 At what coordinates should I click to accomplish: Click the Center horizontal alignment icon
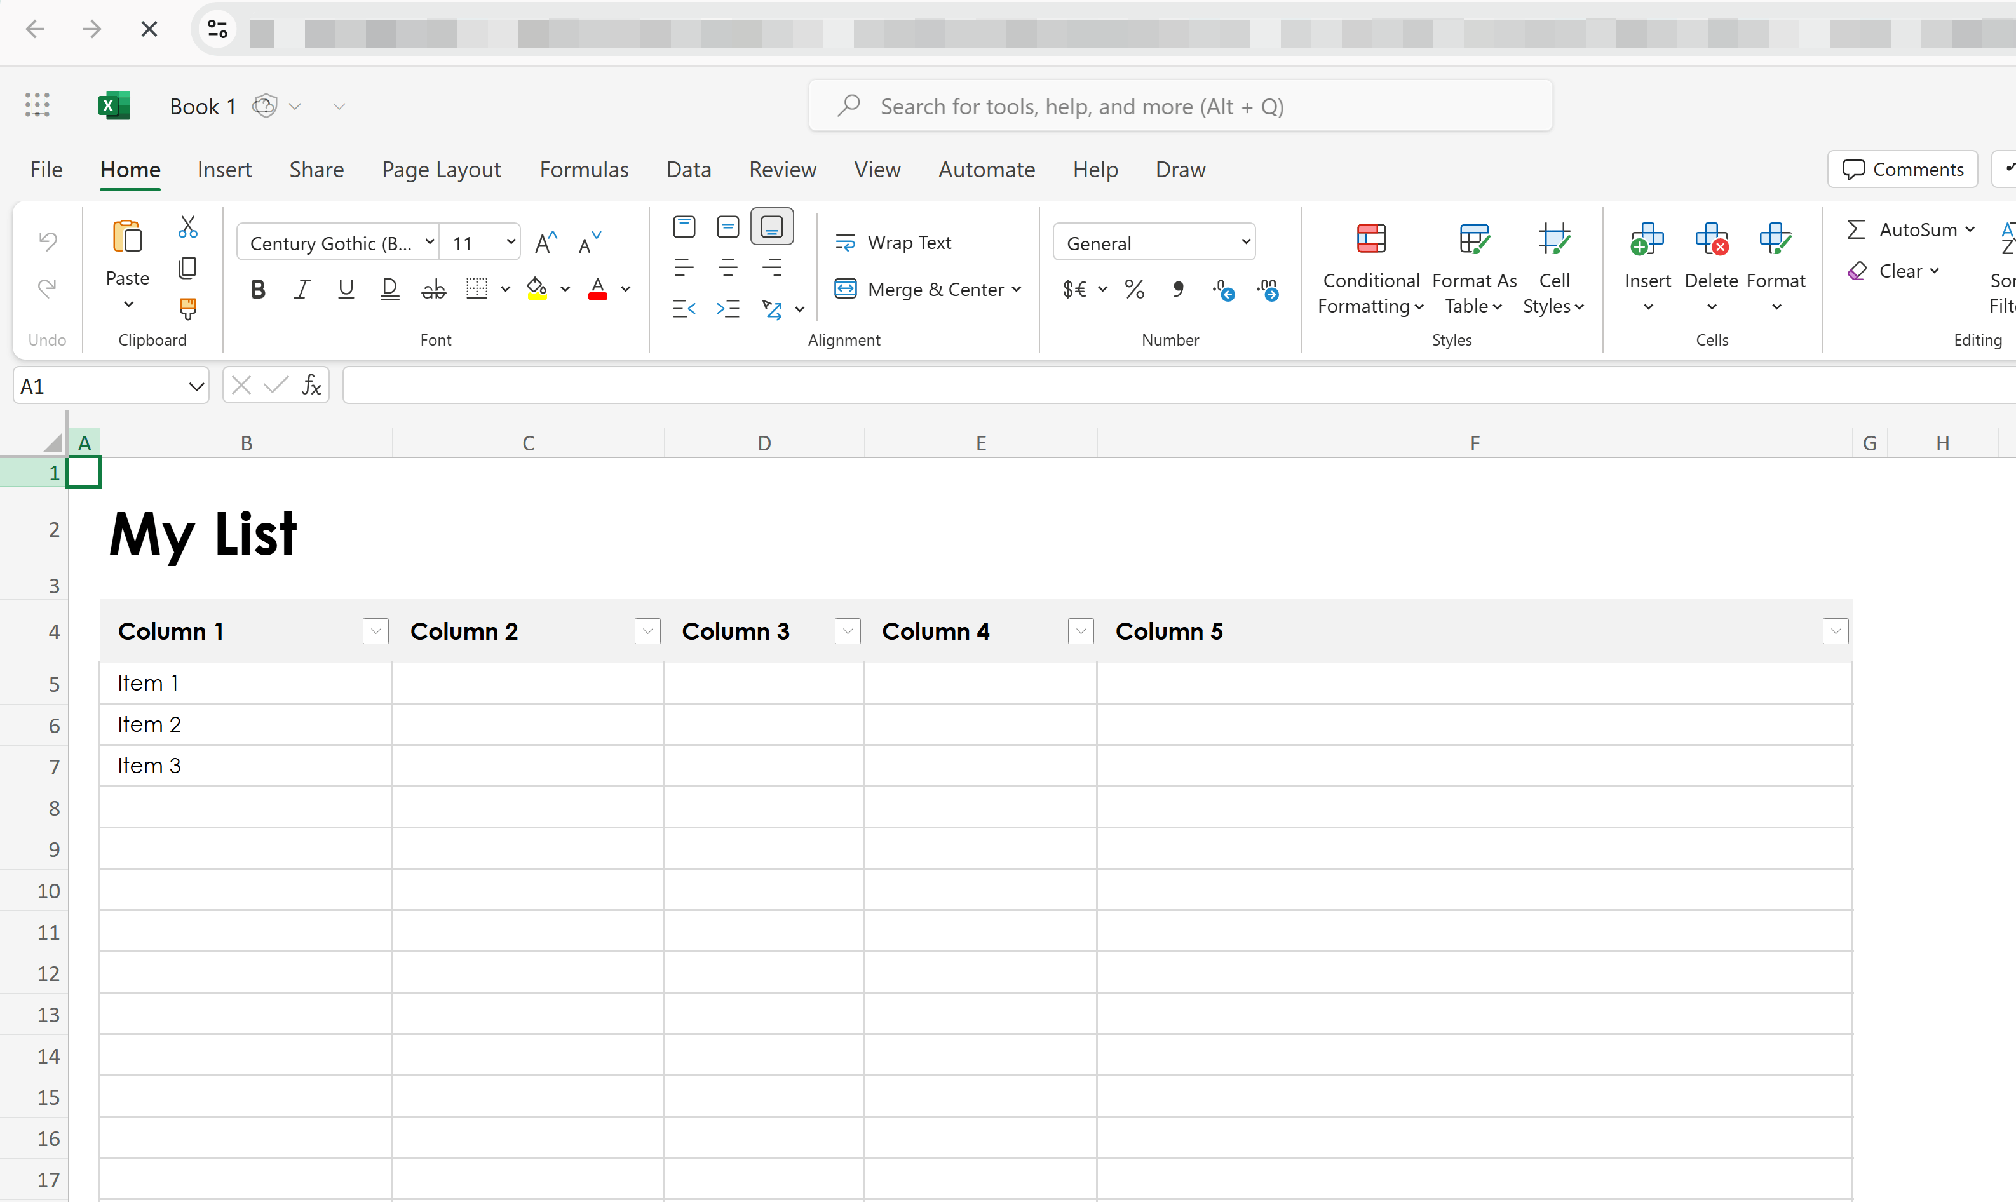point(727,267)
